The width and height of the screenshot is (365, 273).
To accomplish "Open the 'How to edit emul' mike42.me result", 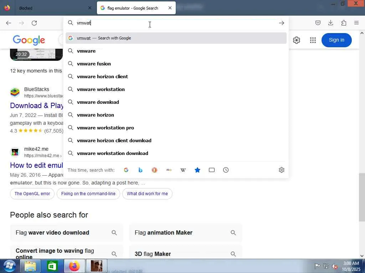I will (x=37, y=165).
